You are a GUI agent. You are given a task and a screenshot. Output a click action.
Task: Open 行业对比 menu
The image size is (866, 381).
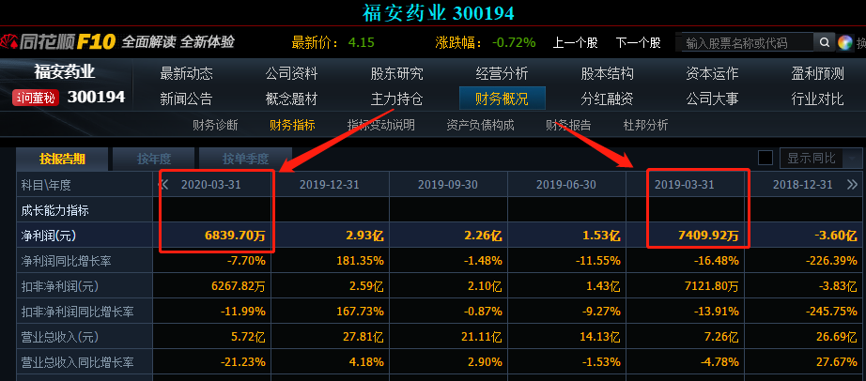(x=817, y=99)
